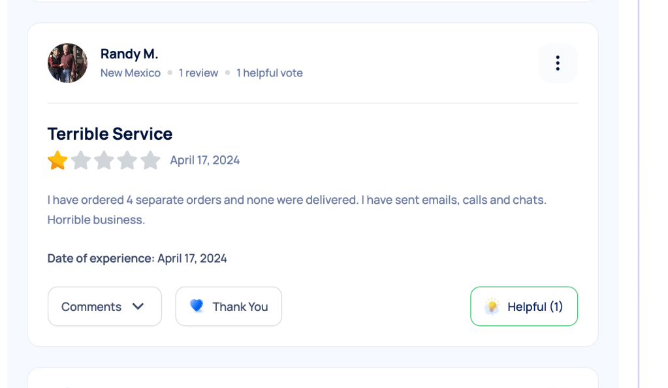Click the fifth grey star
This screenshot has width=668, height=388.
[x=150, y=160]
